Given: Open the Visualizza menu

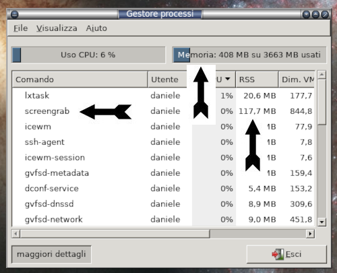Looking at the screenshot, I should pyautogui.click(x=57, y=28).
